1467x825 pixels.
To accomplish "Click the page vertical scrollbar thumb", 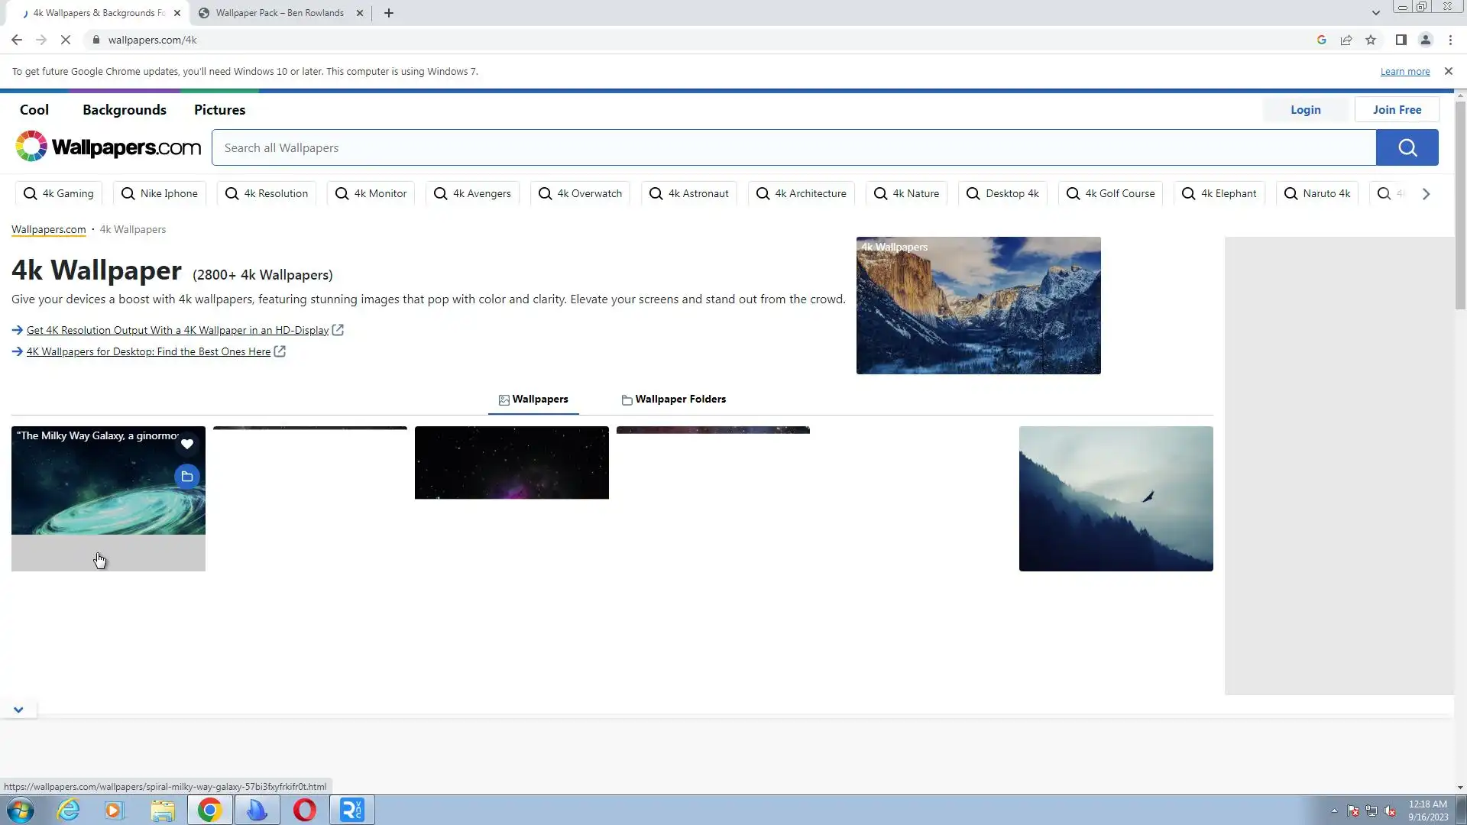I will (x=1460, y=206).
